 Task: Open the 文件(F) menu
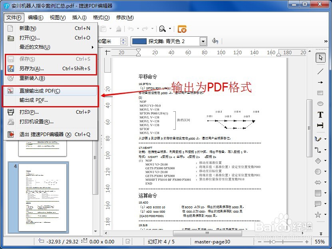tap(14, 17)
